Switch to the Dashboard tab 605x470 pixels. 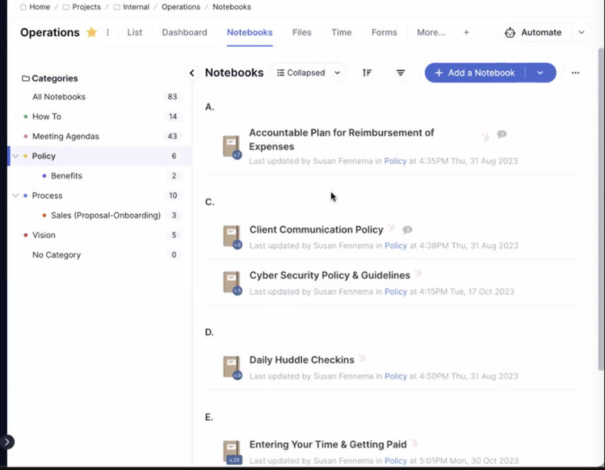click(x=185, y=32)
